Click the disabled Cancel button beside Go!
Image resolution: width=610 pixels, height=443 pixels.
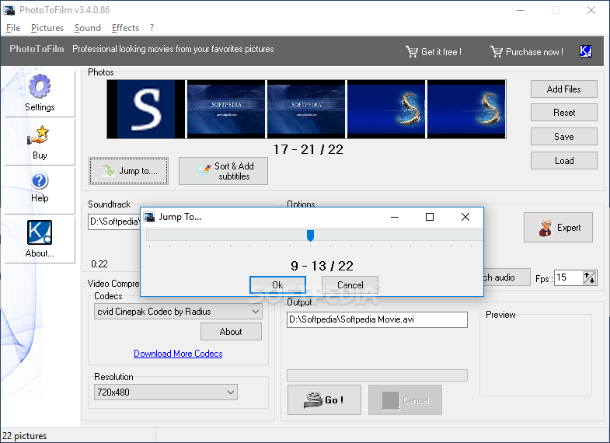point(406,399)
